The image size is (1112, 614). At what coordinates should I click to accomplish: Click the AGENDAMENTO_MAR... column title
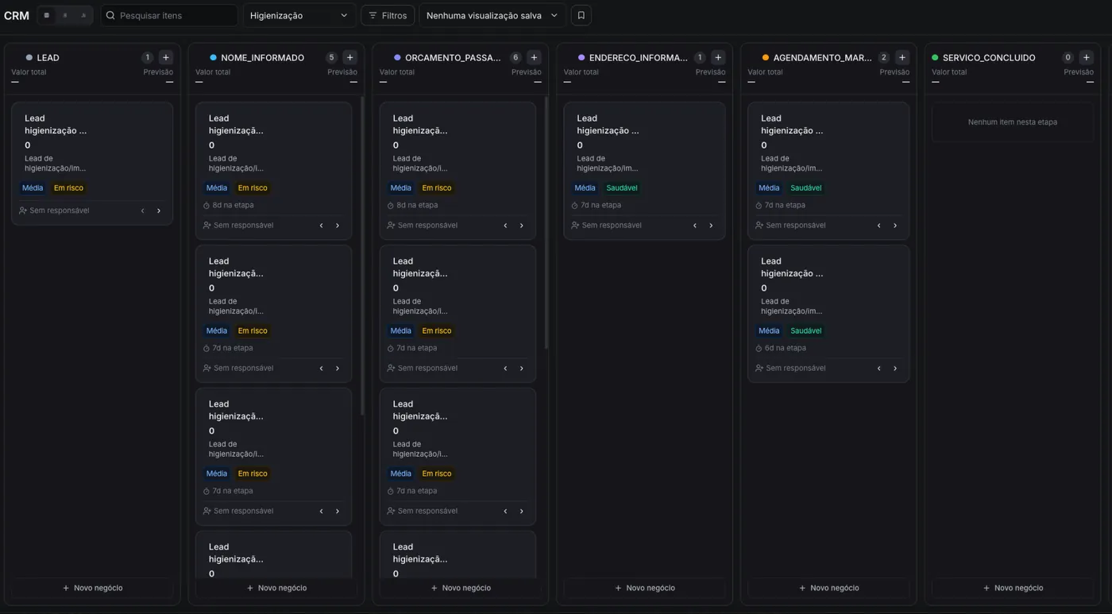pos(822,57)
